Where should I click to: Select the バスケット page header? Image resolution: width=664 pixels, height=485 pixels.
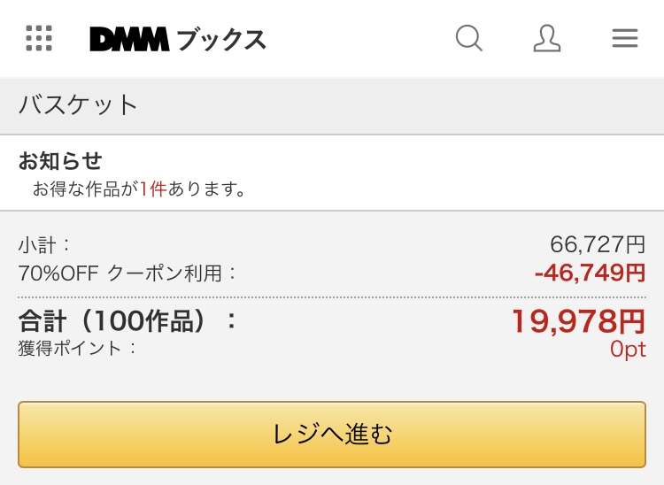78,105
